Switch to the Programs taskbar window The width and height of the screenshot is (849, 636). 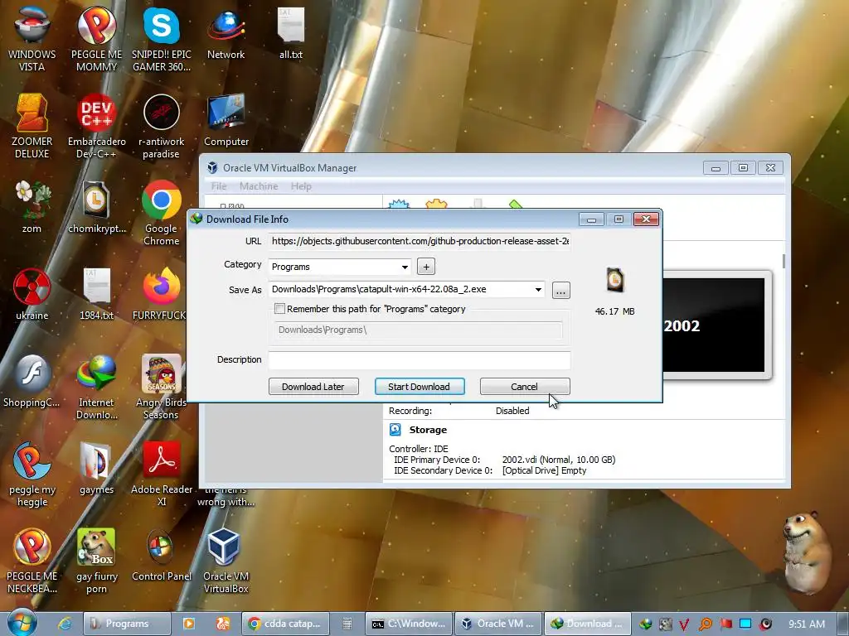coord(127,624)
